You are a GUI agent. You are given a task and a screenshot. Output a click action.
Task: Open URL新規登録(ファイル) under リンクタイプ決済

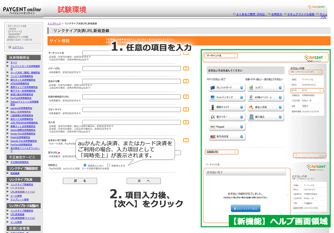pyautogui.click(x=23, y=192)
